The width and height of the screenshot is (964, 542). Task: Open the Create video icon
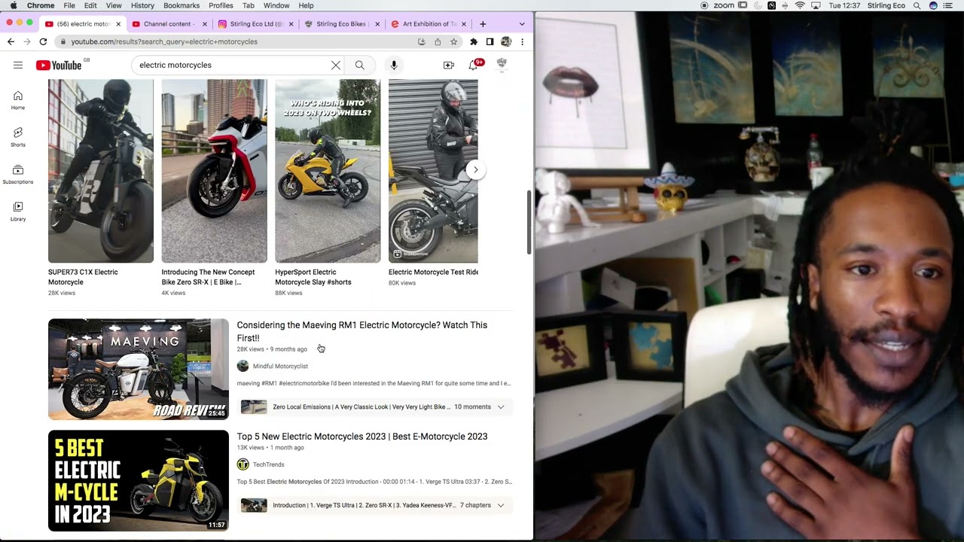coord(448,65)
